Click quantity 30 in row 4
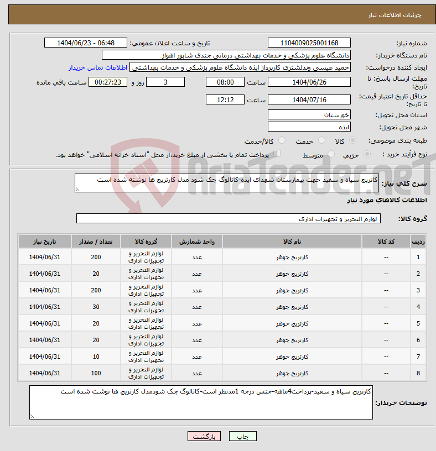Screen dimensions: 436x451 pos(96,307)
